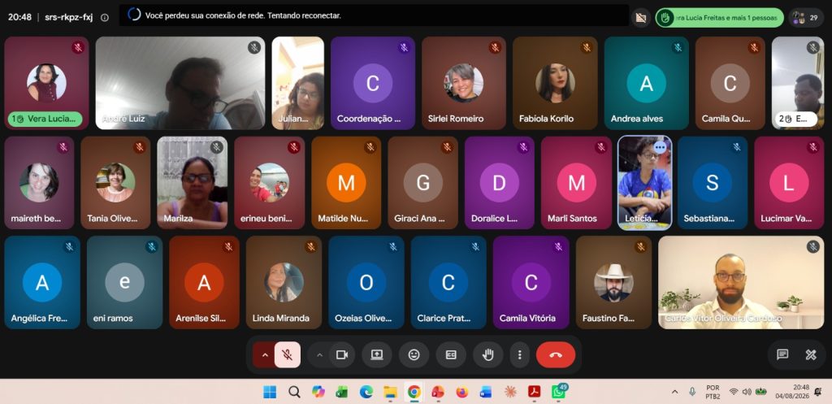
Task: Open the chat panel
Action: pos(782,354)
